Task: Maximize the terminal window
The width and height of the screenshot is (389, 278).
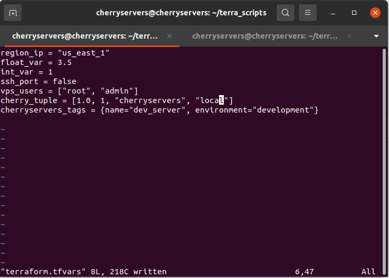Action: click(x=354, y=13)
